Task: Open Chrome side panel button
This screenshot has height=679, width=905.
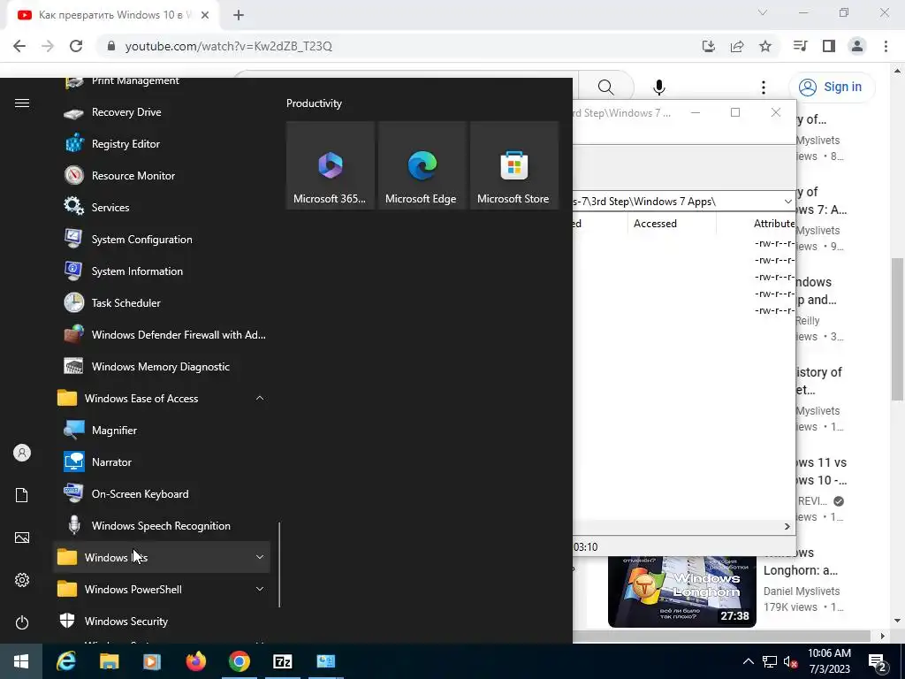Action: click(829, 46)
